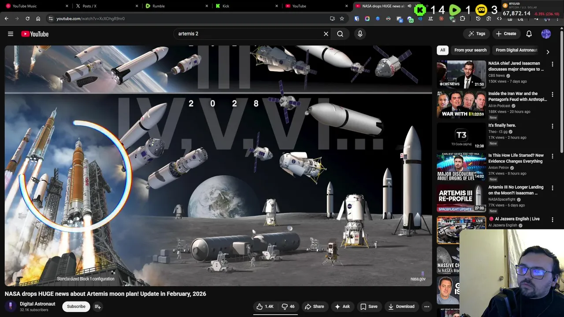
Task: Click the video title NASA drops HUGE news
Action: pyautogui.click(x=105, y=294)
